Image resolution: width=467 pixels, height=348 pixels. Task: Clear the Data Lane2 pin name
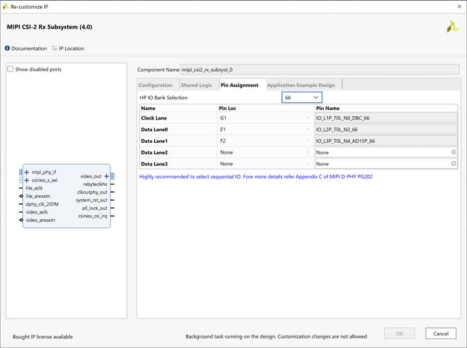point(453,152)
